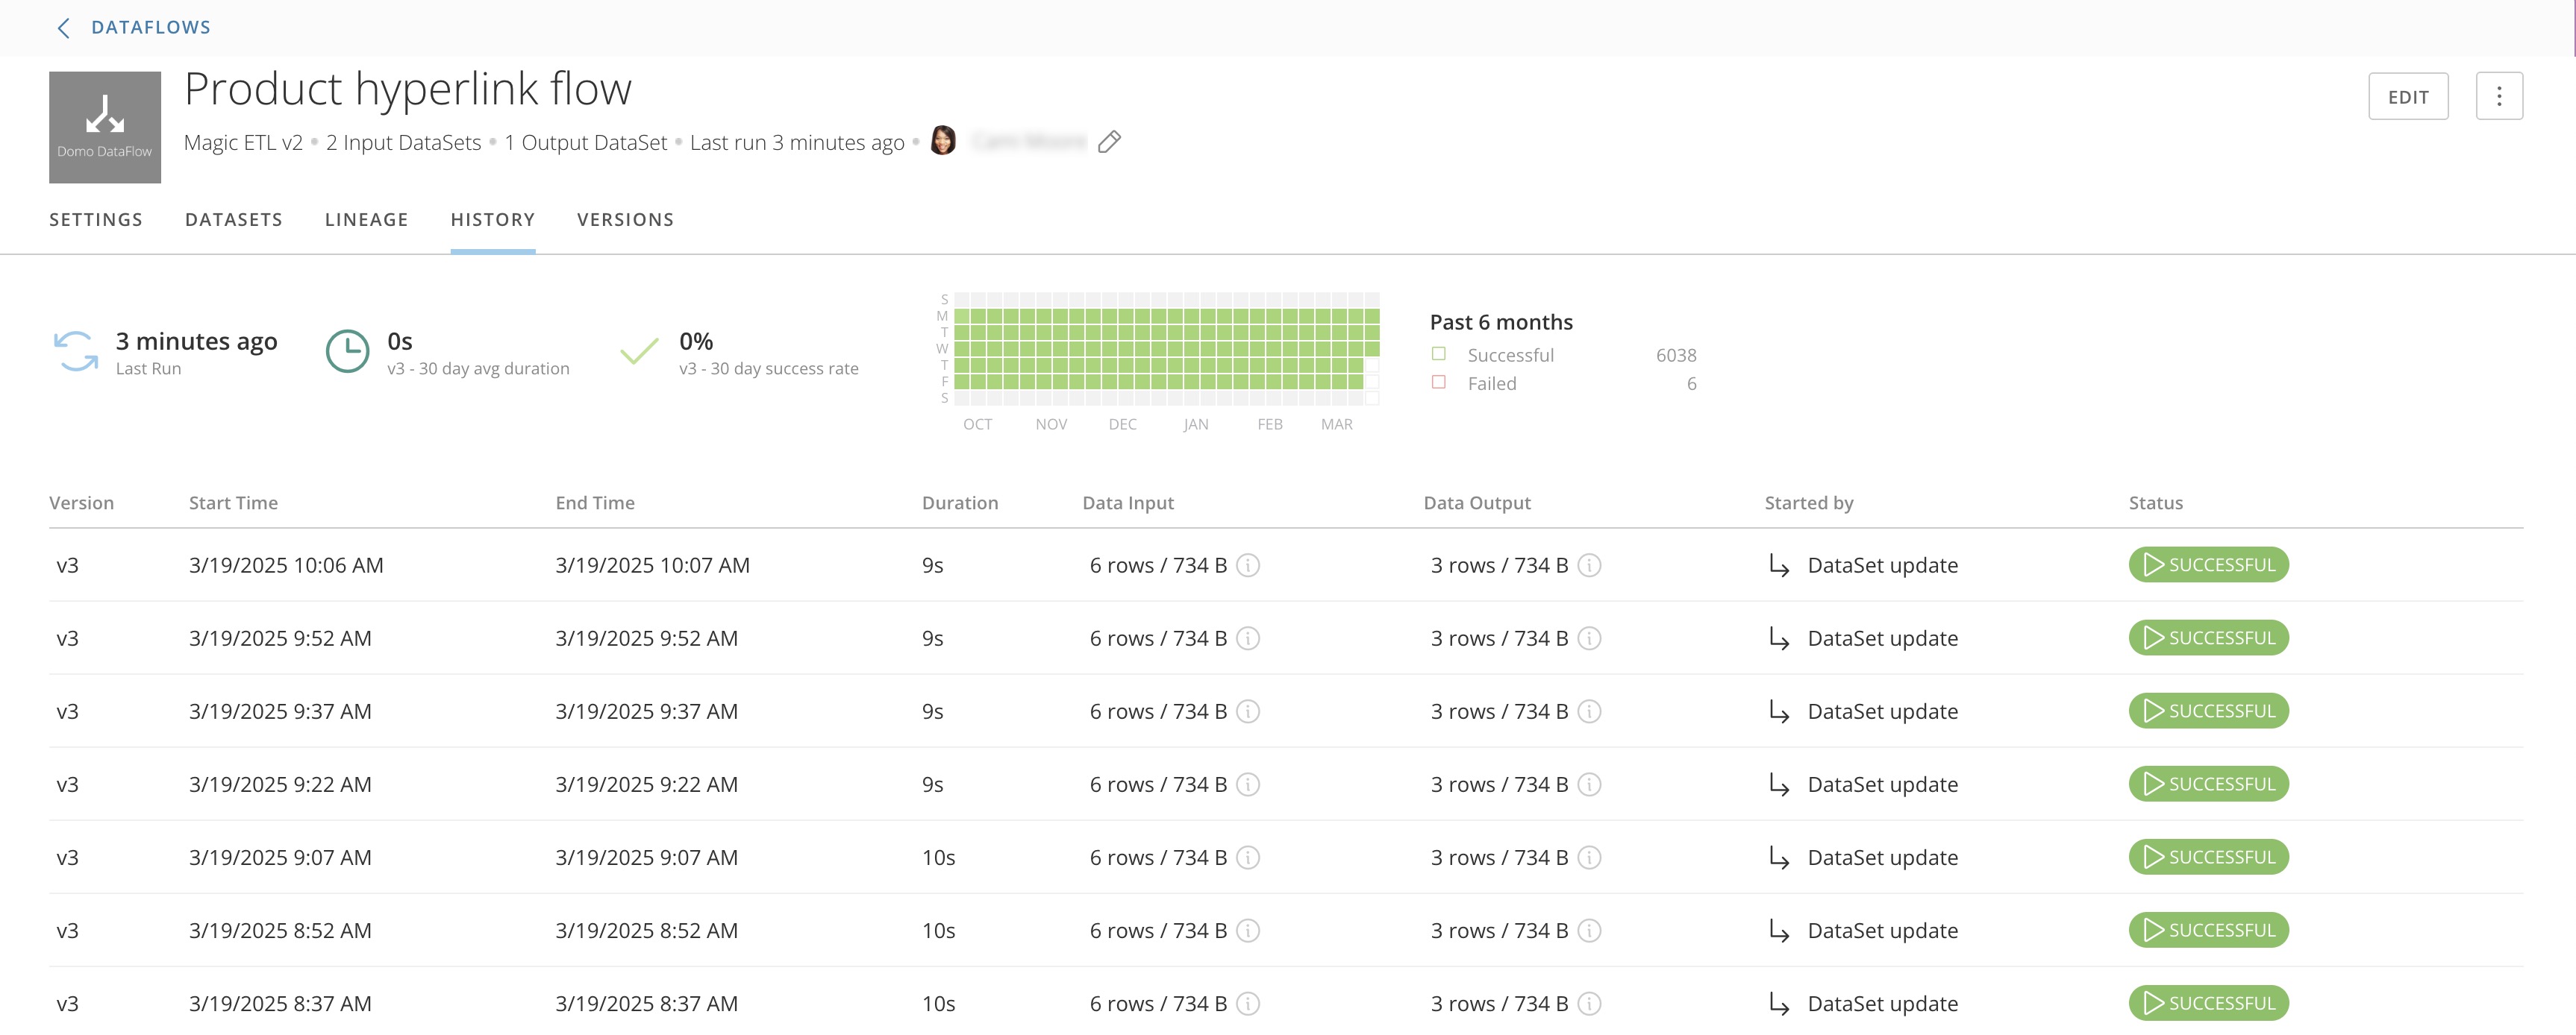Show data input info for 8:52 AM run

pos(1248,930)
